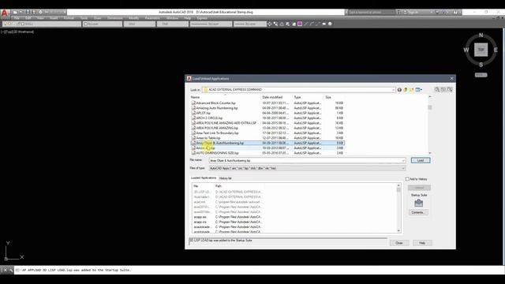This screenshot has width=505, height=284.
Task: Open the Dimension menu
Action: tap(114, 18)
